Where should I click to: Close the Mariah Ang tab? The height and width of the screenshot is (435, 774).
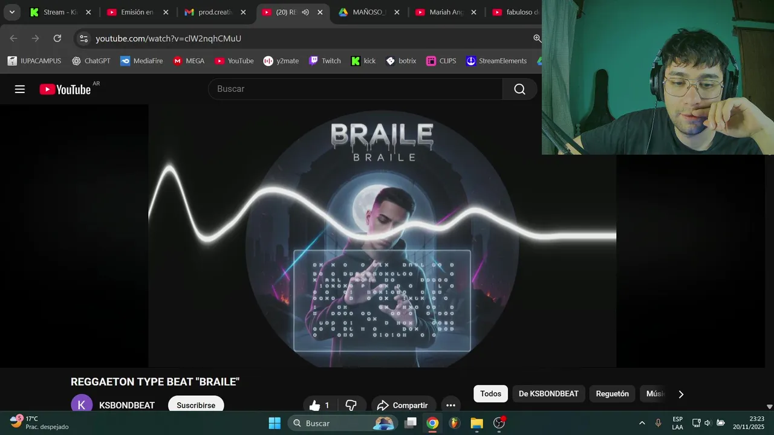(474, 12)
